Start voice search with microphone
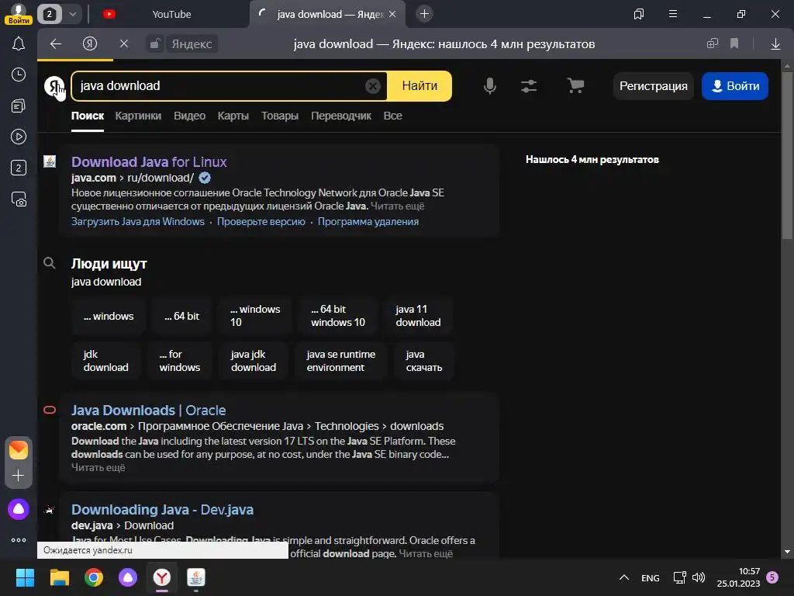794x596 pixels. 490,86
